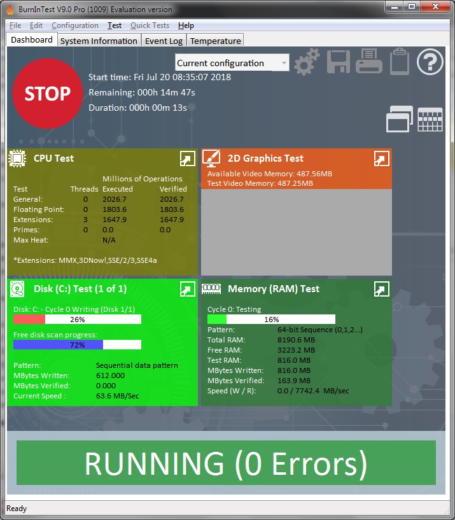This screenshot has width=455, height=520.
Task: Open the Current configuration dropdown
Action: point(232,62)
